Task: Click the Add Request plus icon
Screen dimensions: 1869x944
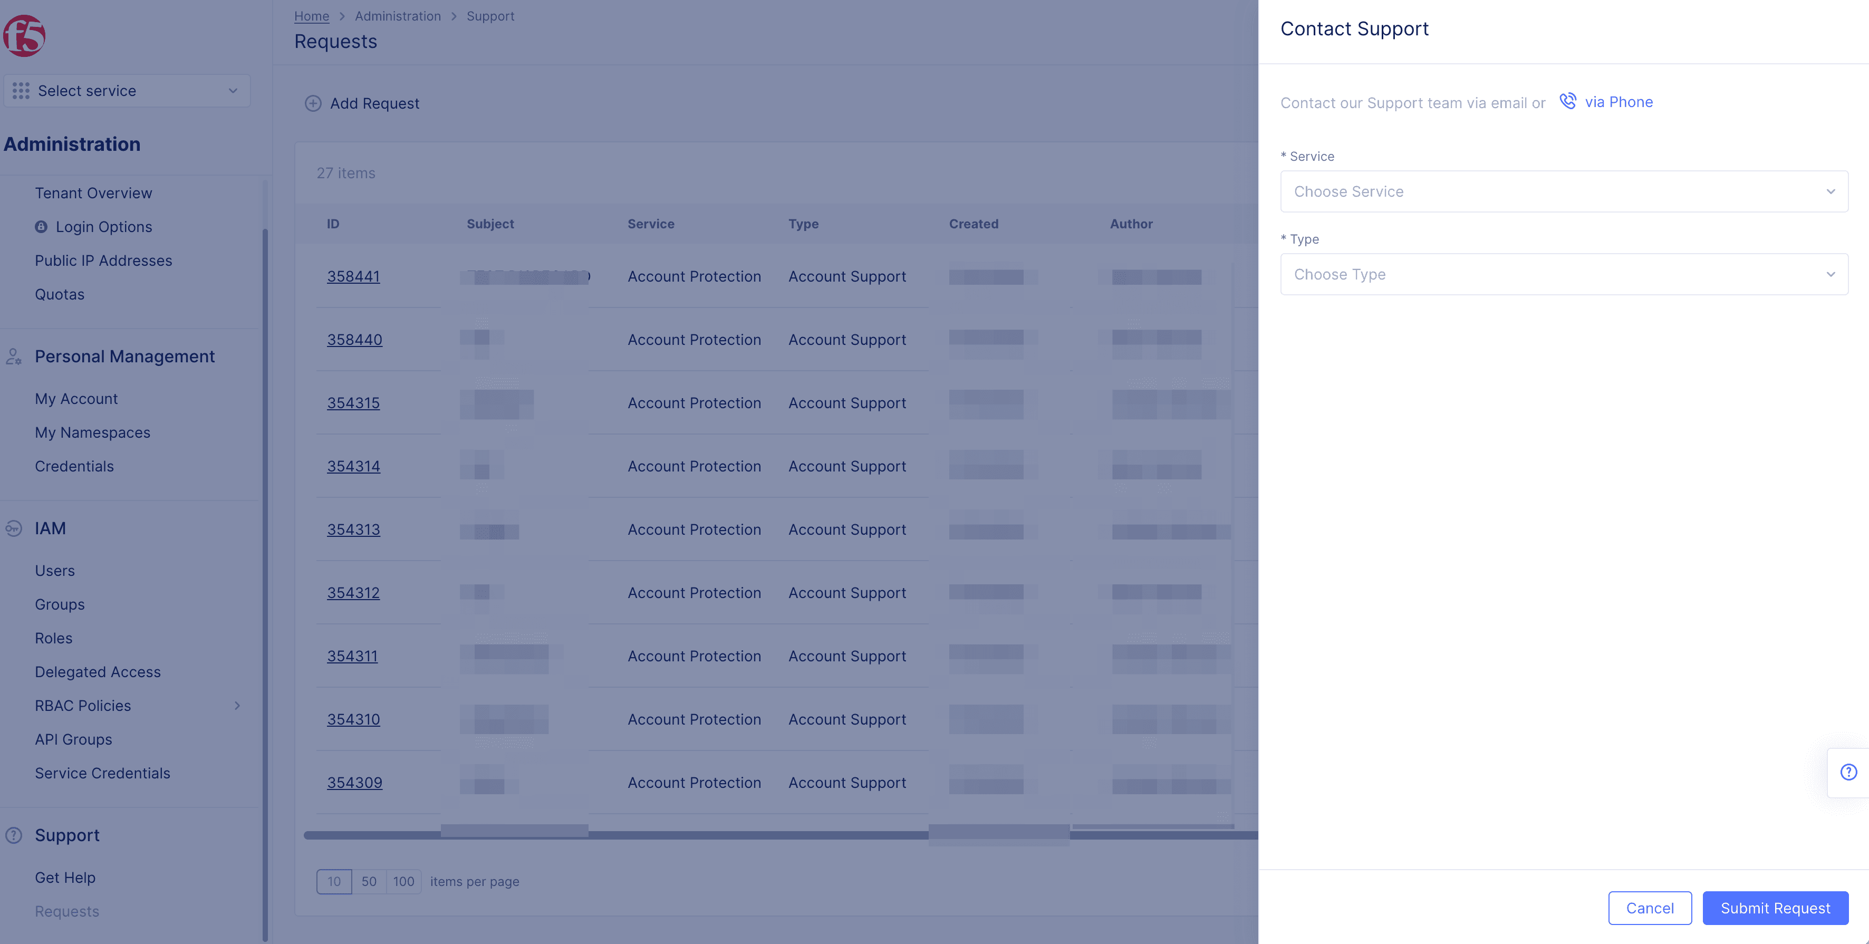Action: [x=312, y=102]
